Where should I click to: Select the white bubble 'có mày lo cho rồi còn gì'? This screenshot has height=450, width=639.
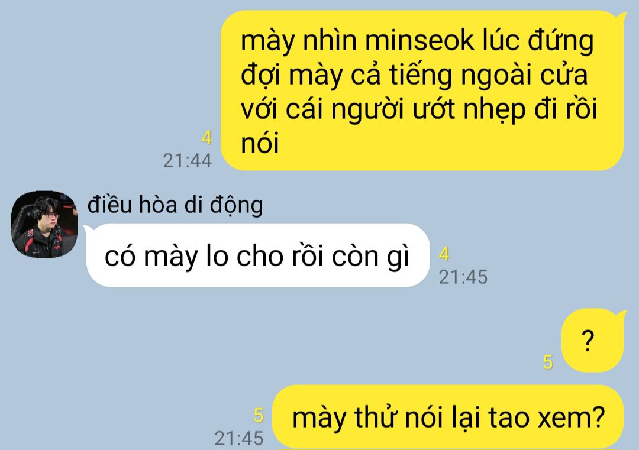click(x=258, y=255)
